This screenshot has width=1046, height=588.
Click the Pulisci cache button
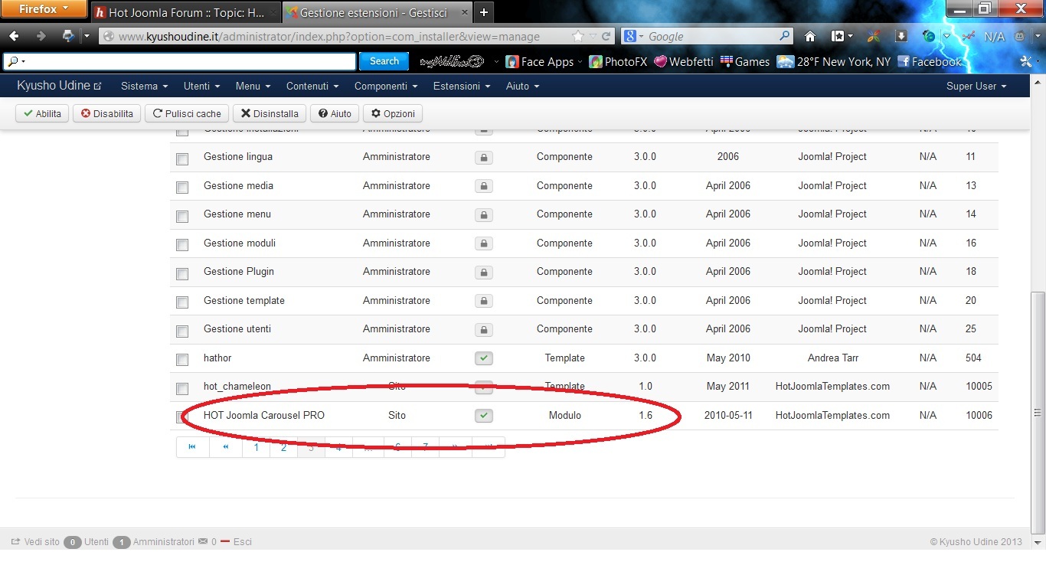coord(187,113)
